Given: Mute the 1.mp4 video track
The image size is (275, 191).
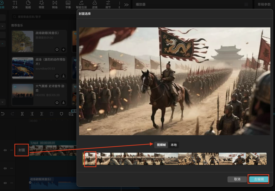Looking at the screenshot, I should 5,150.
